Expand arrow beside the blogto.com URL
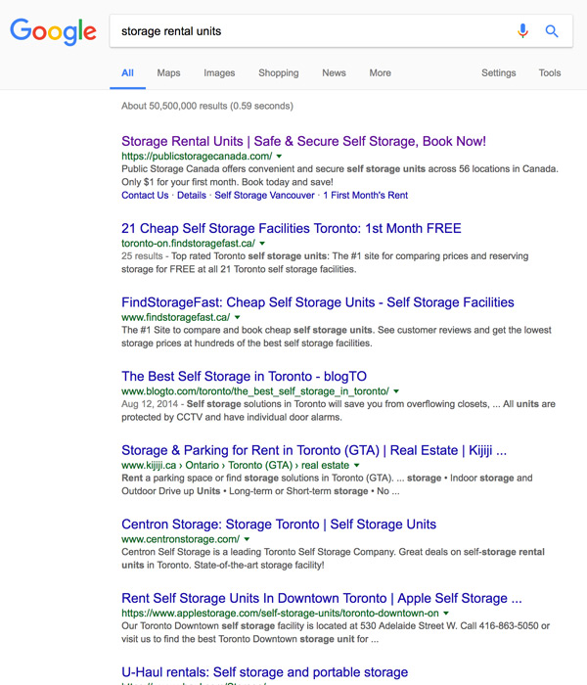Viewport: 587px width, 685px height. [396, 391]
